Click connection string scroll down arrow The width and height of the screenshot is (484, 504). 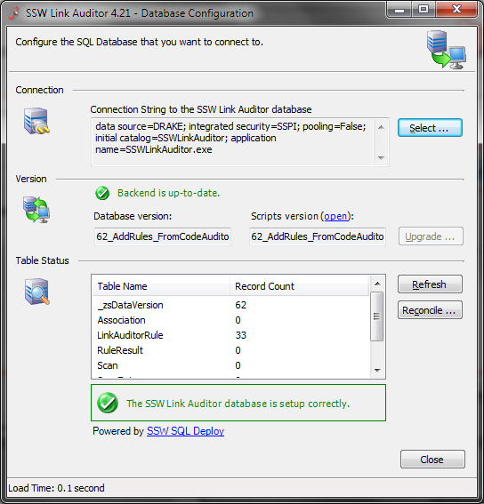pyautogui.click(x=382, y=157)
